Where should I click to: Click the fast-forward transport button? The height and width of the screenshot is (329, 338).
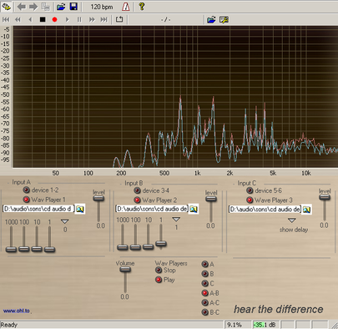point(92,19)
